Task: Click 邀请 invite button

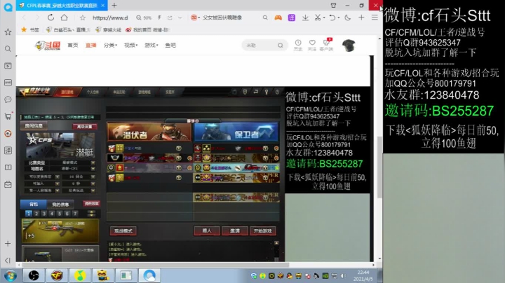Action: (x=235, y=230)
